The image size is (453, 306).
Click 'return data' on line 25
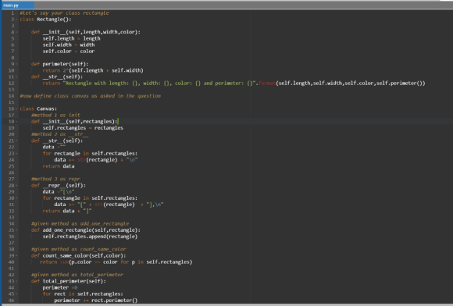click(59, 166)
